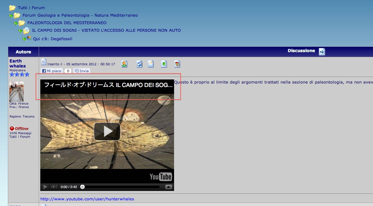Open youtube.com/user/hunterwhales link
Image resolution: width=373 pixels, height=206 pixels.
tap(87, 199)
